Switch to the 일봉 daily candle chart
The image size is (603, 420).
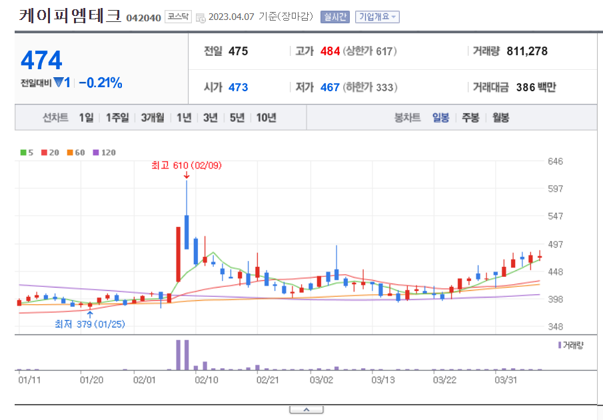(x=440, y=118)
